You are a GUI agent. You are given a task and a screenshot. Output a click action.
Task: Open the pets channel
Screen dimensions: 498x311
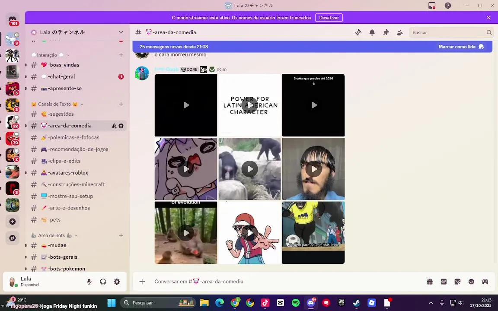point(77,219)
